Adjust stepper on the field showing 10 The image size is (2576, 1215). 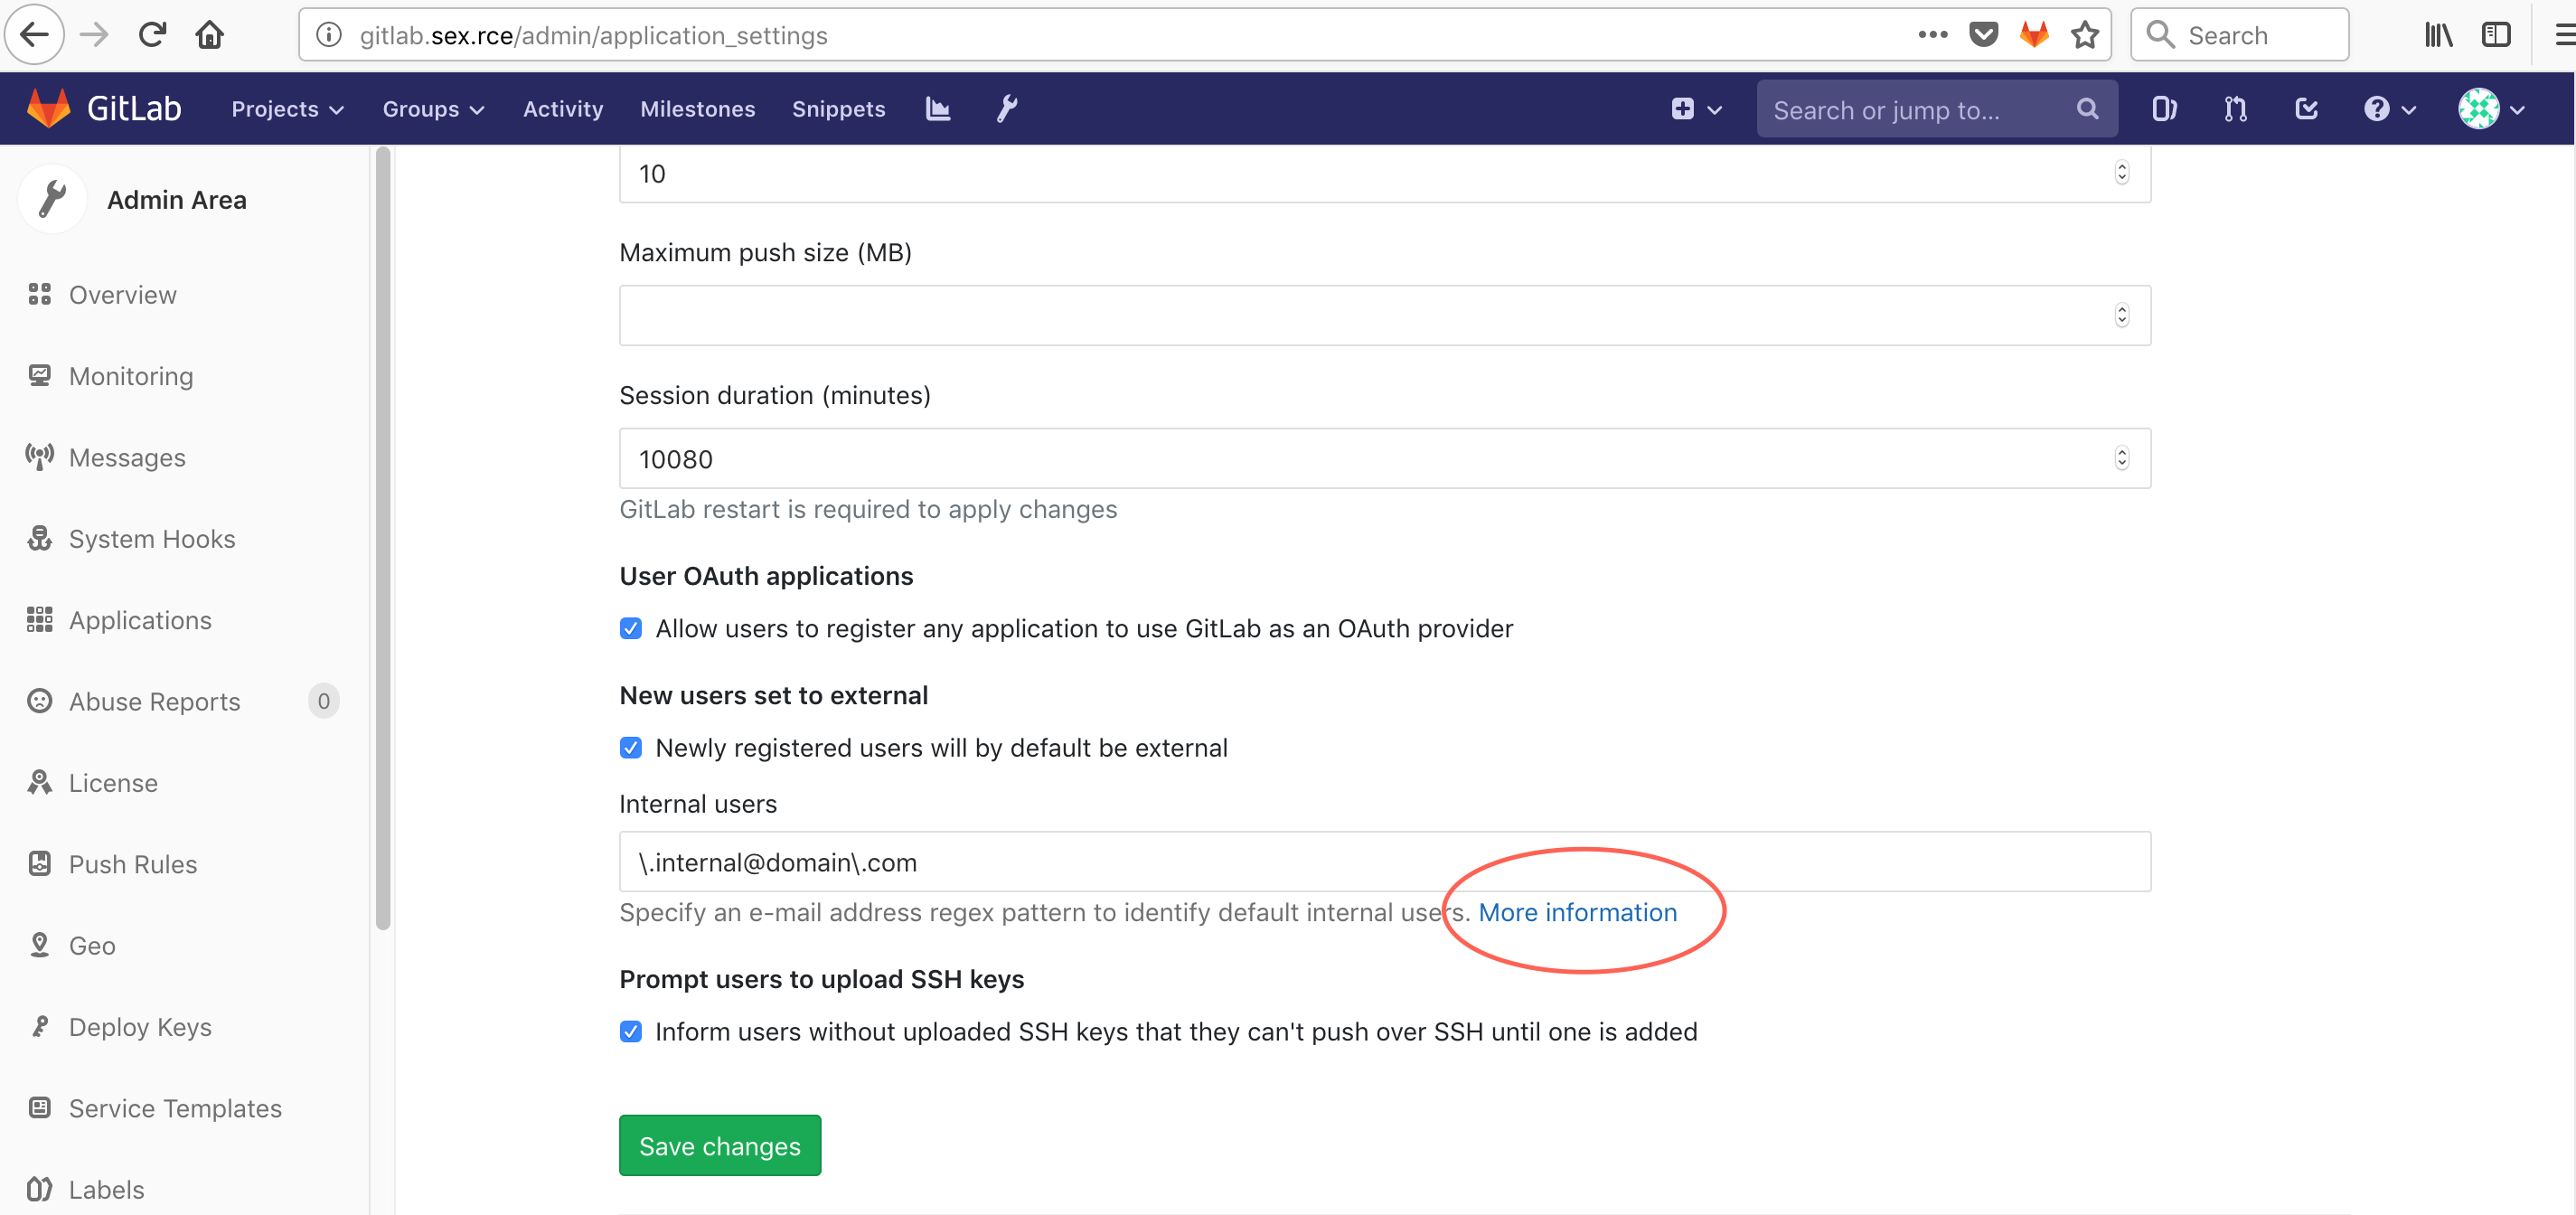click(x=2121, y=172)
